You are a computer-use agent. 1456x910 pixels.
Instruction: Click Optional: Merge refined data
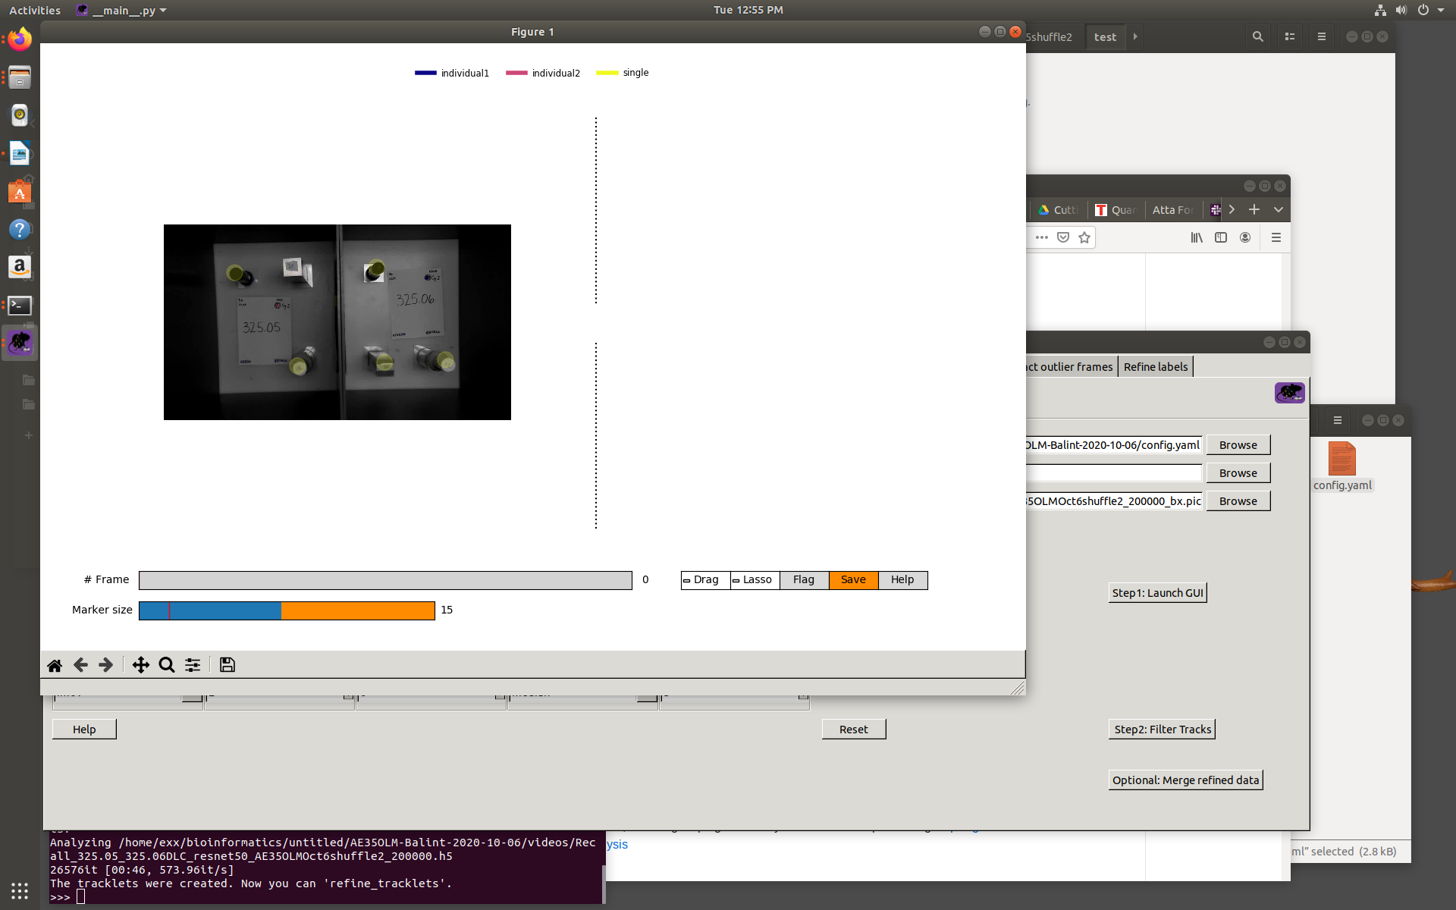coord(1185,780)
